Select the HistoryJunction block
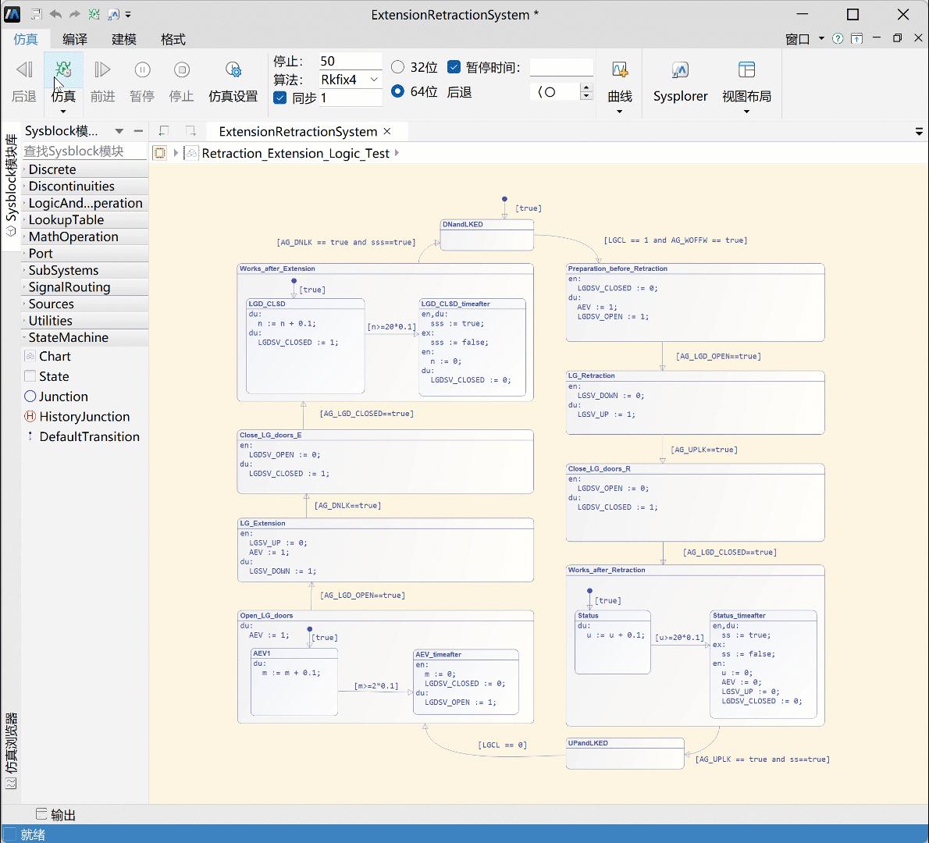 tap(84, 417)
